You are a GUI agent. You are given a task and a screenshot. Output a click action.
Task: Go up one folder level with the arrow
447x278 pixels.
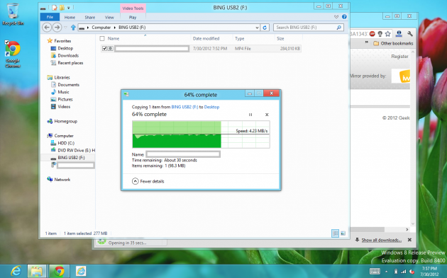[x=73, y=28]
